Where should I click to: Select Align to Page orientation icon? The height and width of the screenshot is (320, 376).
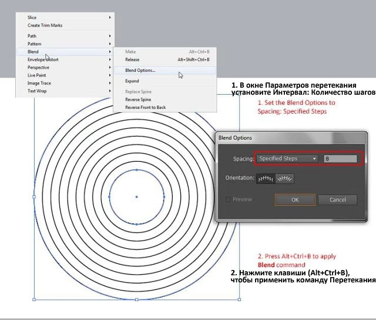click(x=266, y=179)
